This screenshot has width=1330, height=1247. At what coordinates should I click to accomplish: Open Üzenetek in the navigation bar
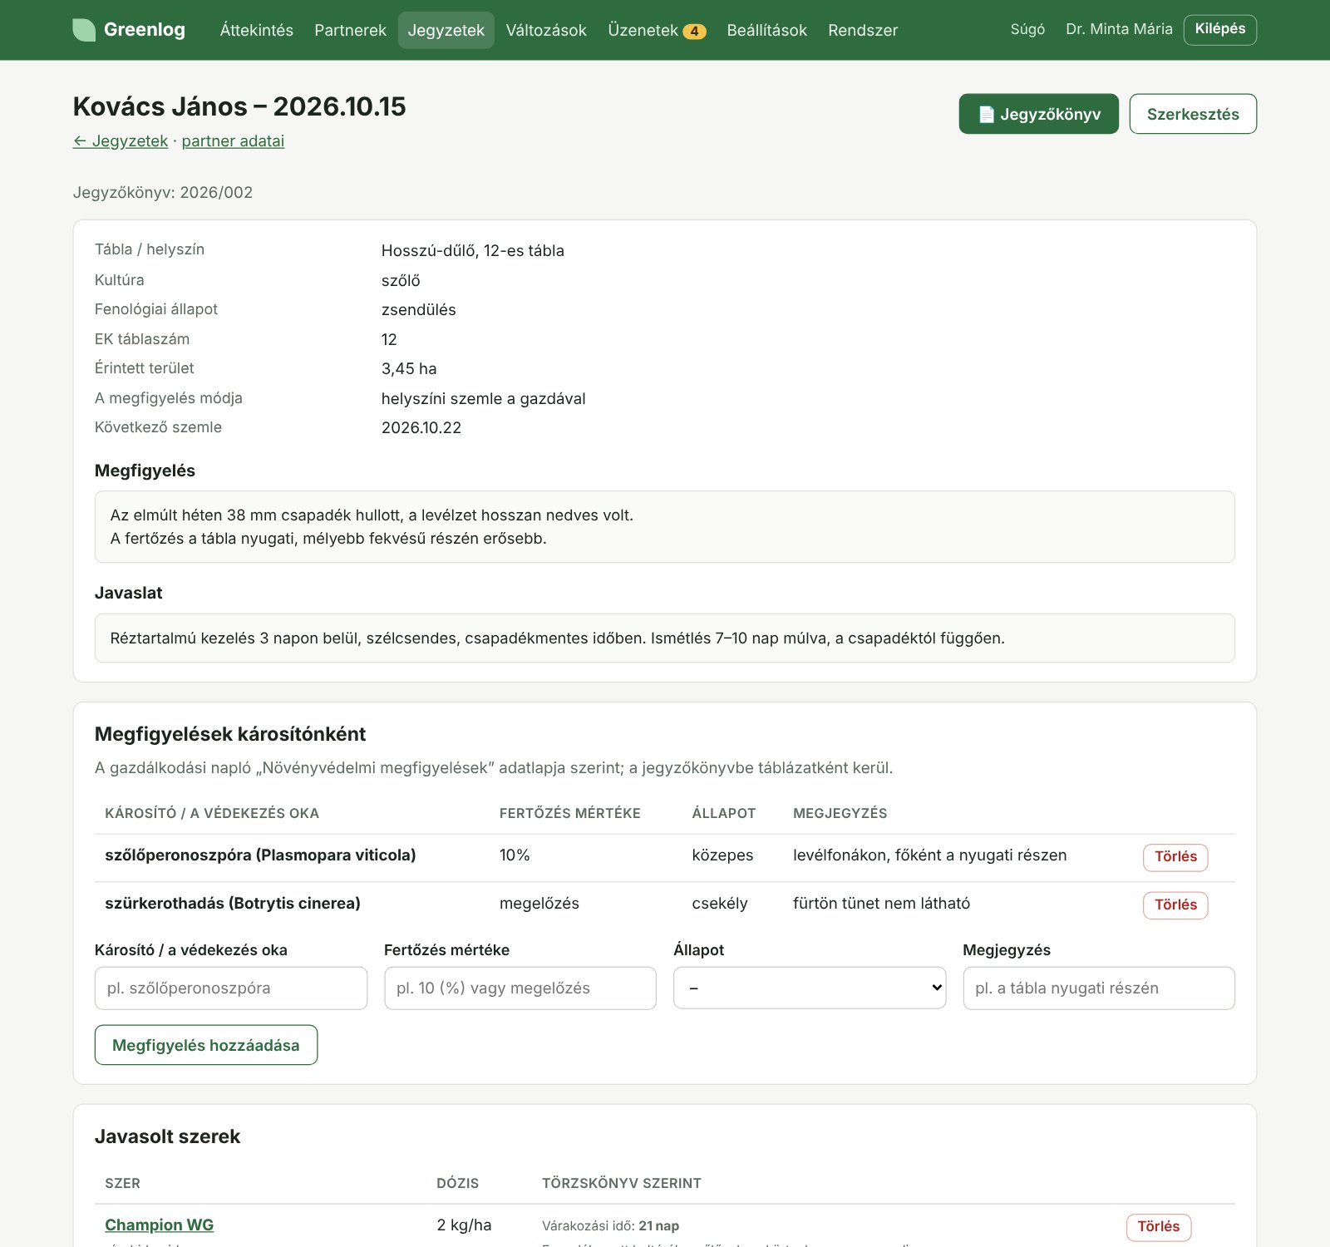[643, 30]
